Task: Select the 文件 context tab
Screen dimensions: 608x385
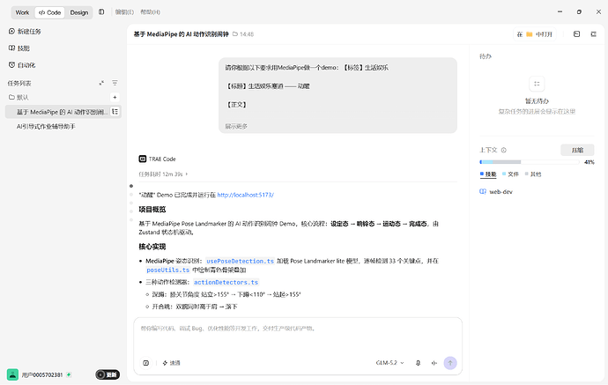Action: (510, 174)
